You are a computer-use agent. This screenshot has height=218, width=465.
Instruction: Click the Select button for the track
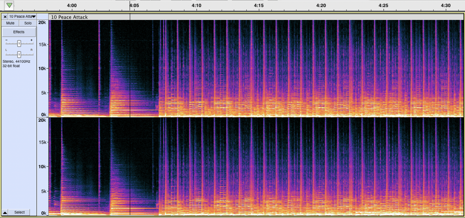point(20,212)
